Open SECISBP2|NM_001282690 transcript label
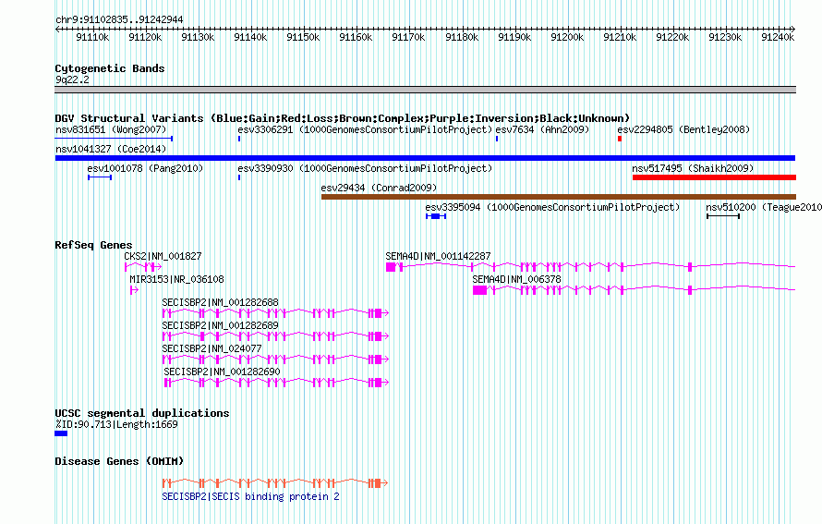822x524 pixels. tap(222, 372)
